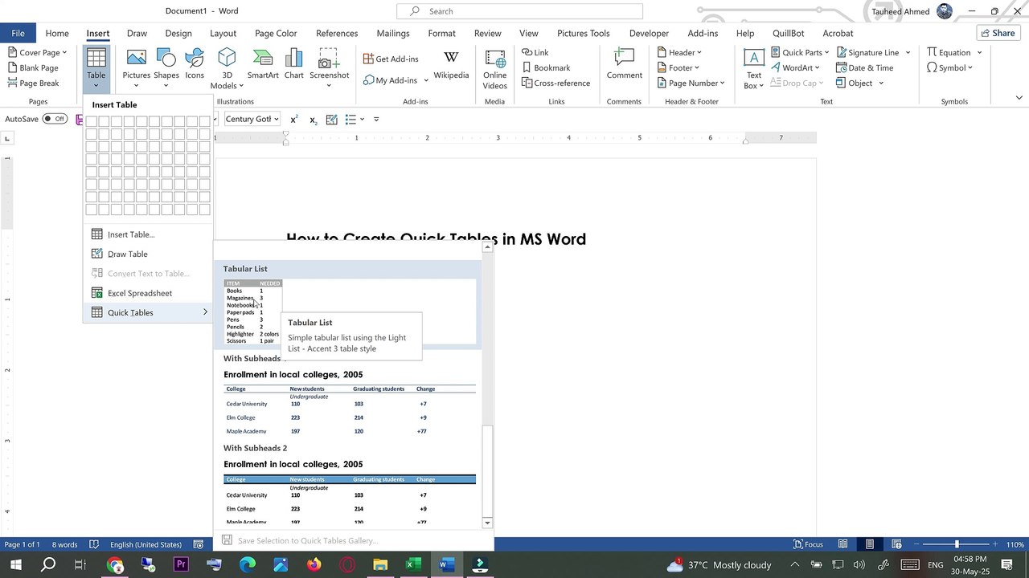Switch to the Home tab
This screenshot has height=578, width=1029.
pos(57,33)
